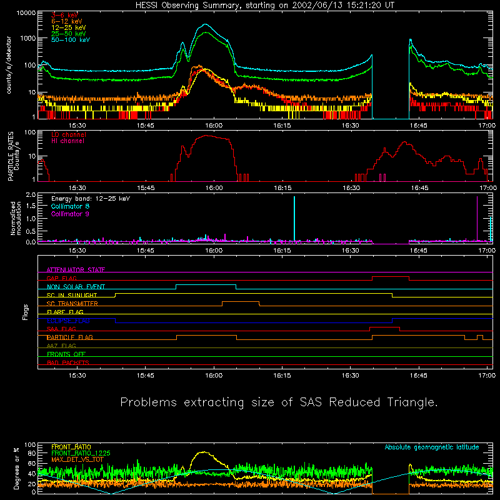Click the SC TRANSMITTER flag label
This screenshot has width=500, height=500.
[x=72, y=303]
